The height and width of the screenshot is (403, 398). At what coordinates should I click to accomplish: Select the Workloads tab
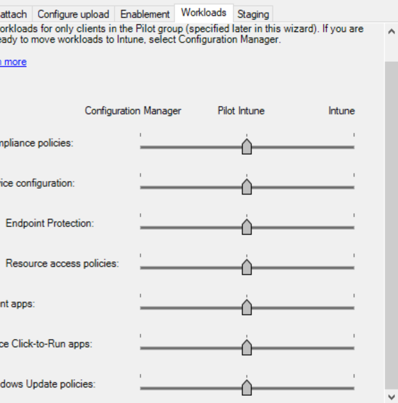(x=204, y=13)
